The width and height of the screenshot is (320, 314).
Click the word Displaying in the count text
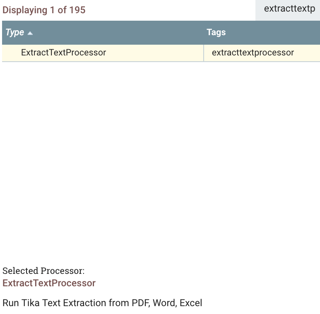point(25,10)
